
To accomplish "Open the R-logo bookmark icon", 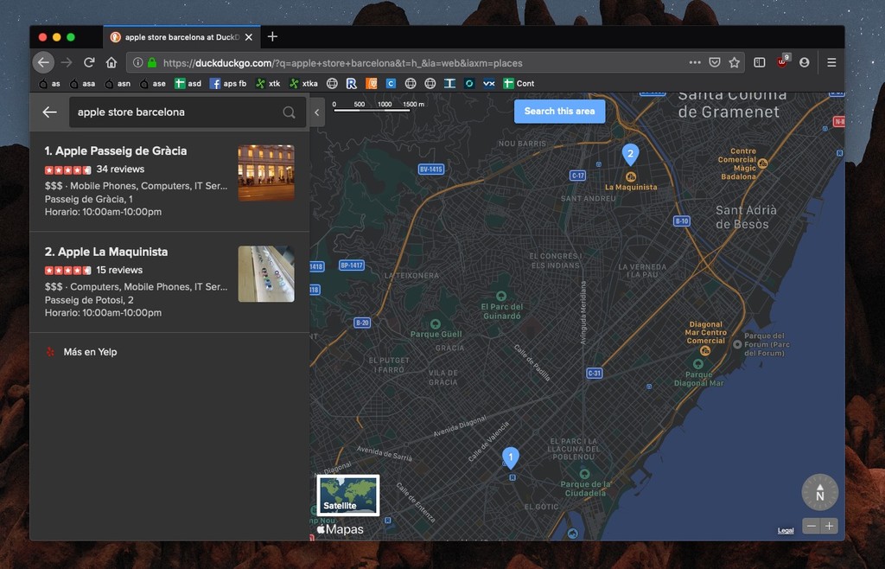I will (351, 84).
